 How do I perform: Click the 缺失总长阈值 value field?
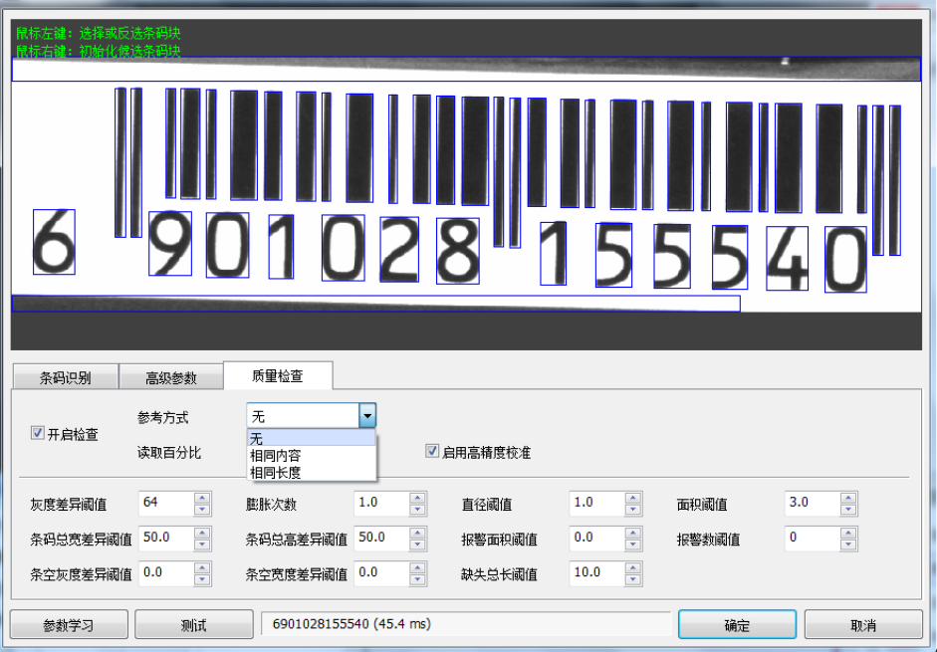coord(597,573)
